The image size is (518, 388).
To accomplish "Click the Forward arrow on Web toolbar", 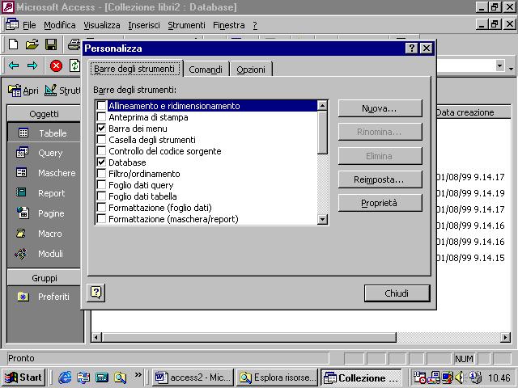I will [32, 65].
